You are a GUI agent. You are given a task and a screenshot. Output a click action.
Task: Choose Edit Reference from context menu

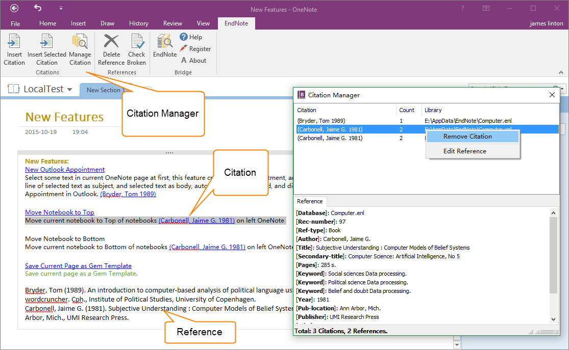(x=473, y=151)
